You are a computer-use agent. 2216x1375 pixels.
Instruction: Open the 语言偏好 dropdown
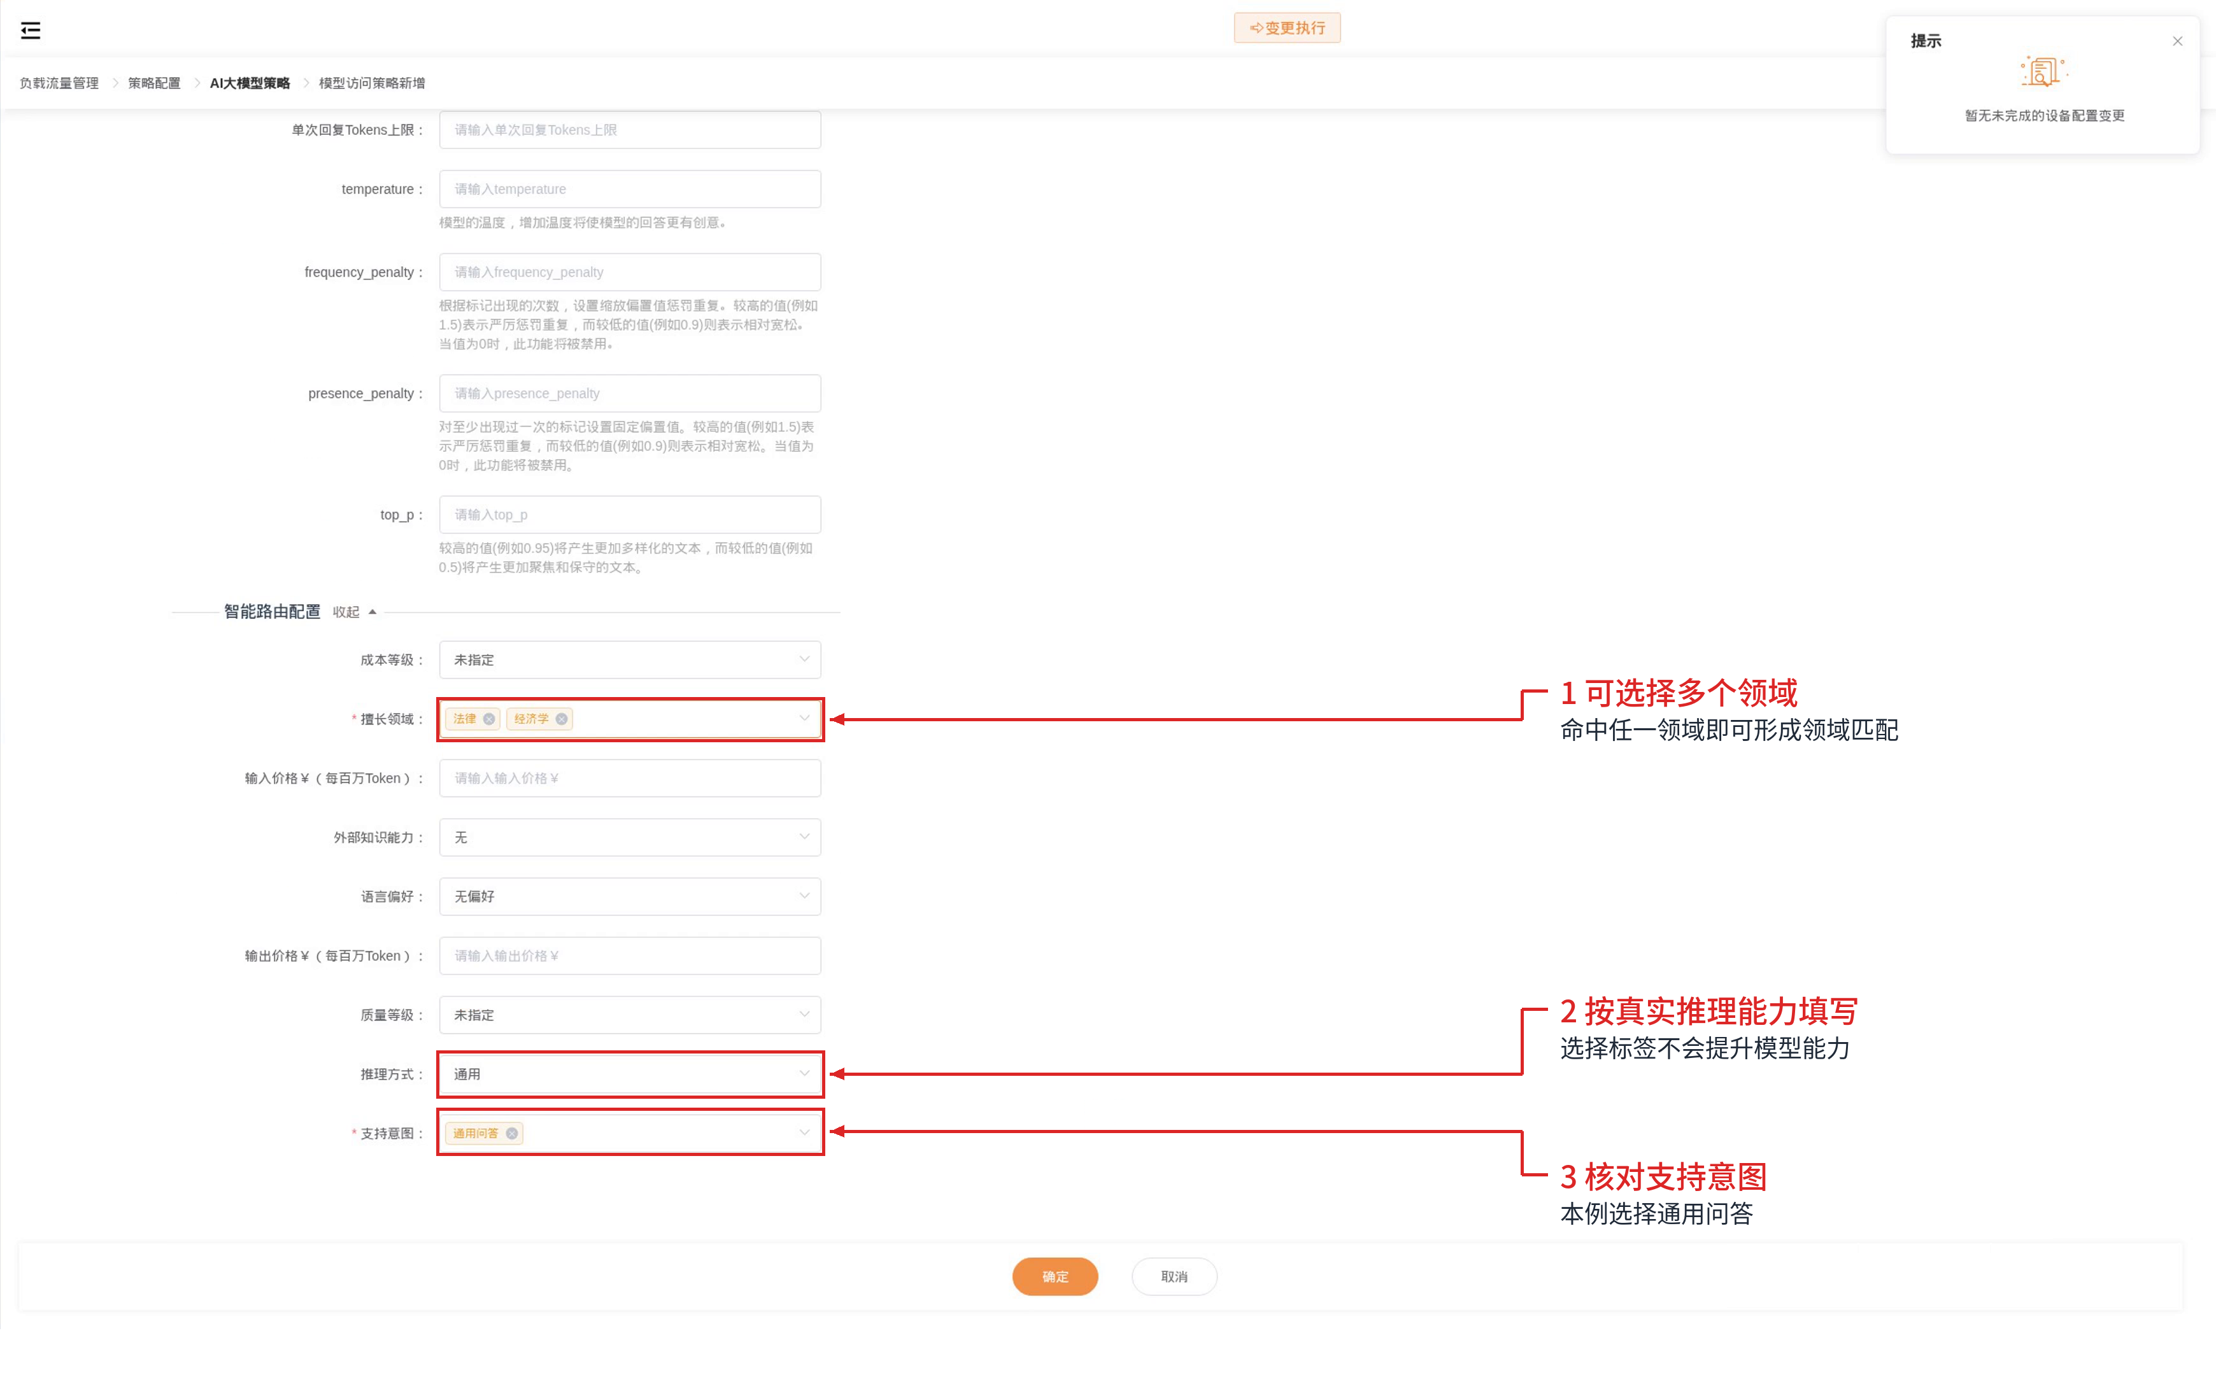pos(630,896)
